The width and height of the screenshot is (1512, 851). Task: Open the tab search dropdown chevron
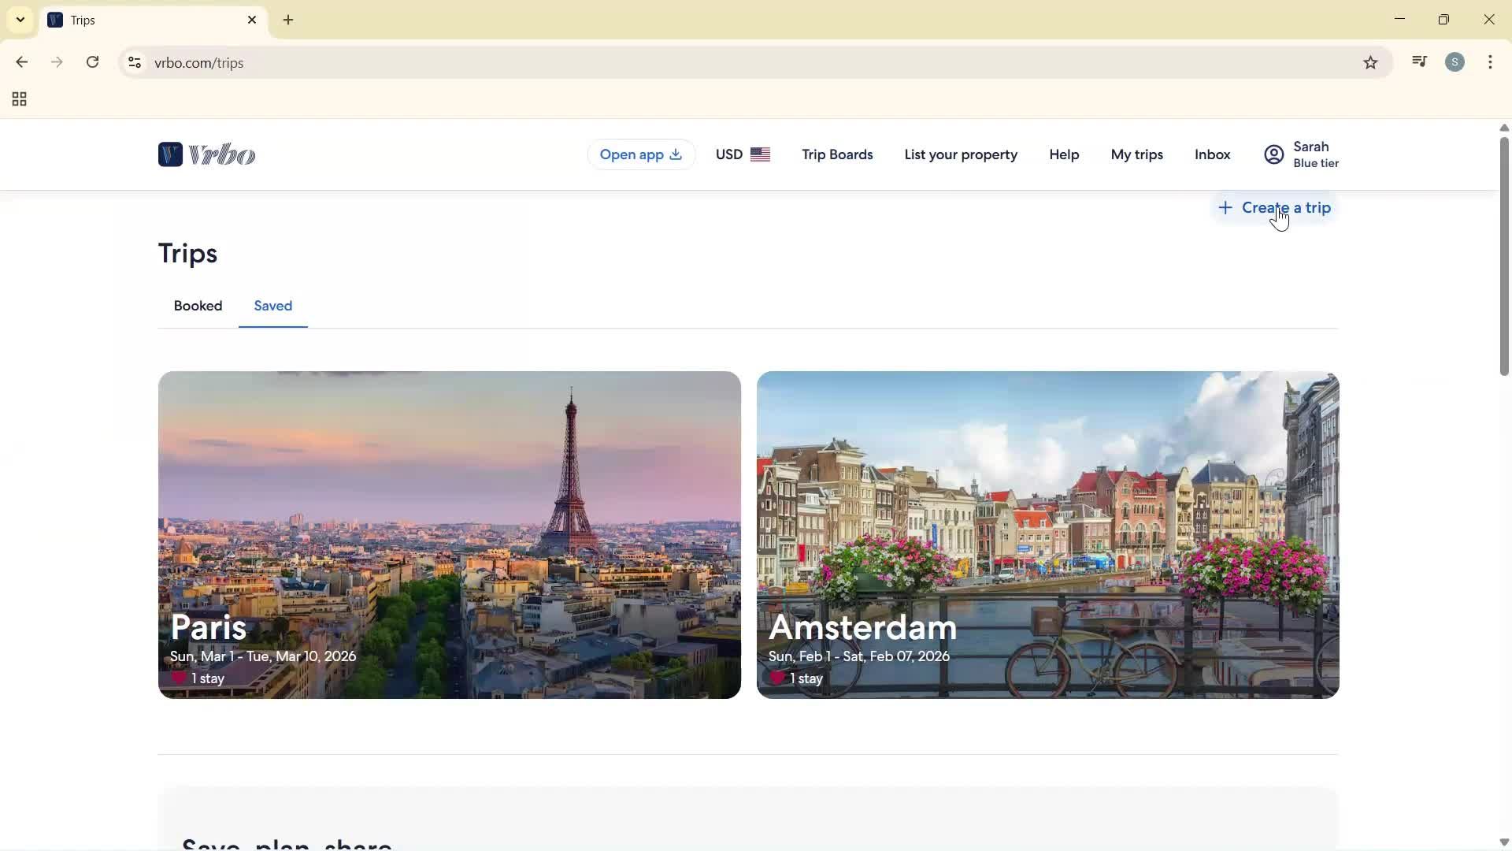[20, 20]
